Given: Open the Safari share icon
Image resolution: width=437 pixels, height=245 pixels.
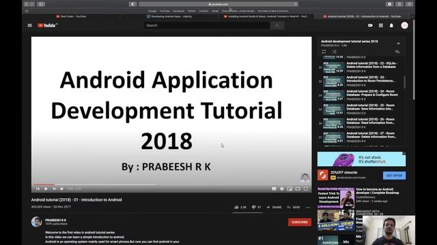Looking at the screenshot, I should tap(399, 4).
